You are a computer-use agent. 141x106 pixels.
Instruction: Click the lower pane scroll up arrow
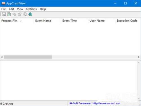tap(138, 63)
